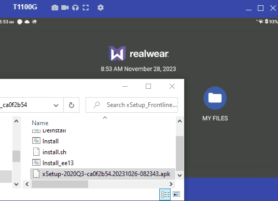The height and width of the screenshot is (201, 278).
Task: Click the headphones audio icon
Action: [x=75, y=8]
